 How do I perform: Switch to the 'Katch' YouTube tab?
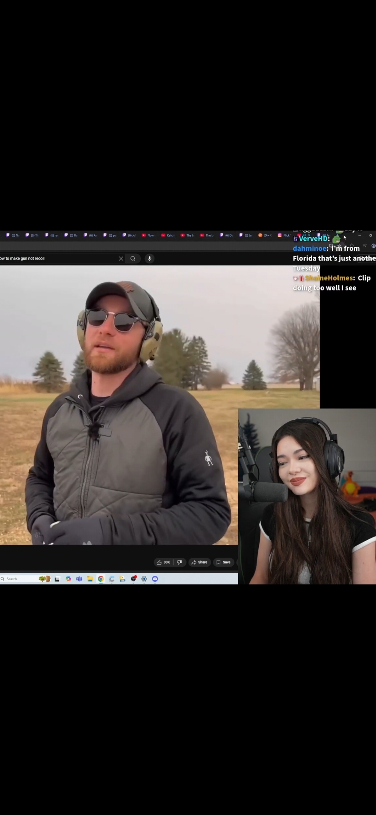168,235
